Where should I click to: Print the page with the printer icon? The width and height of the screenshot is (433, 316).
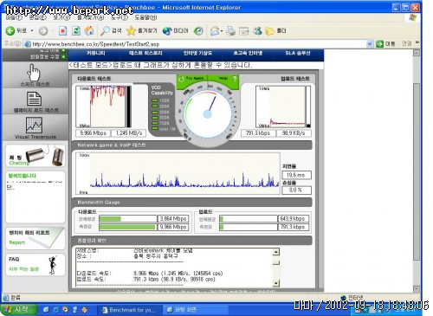(x=230, y=31)
